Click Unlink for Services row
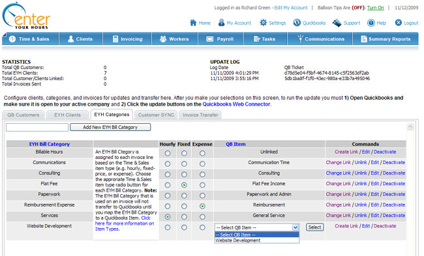 click(361, 215)
